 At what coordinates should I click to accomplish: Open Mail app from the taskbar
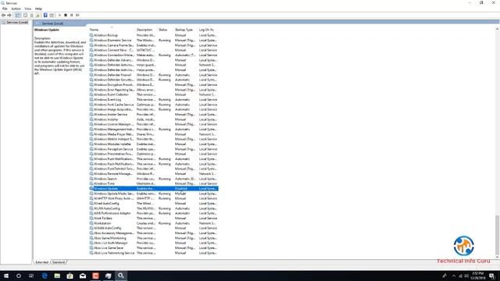pos(83,276)
